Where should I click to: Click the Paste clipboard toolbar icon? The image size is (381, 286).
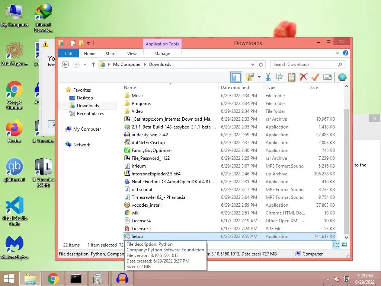[291, 77]
